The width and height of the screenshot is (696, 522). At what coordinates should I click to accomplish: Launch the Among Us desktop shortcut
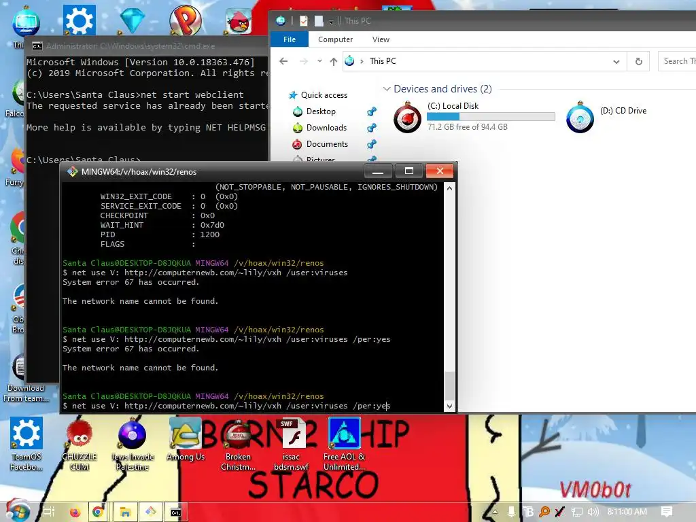pos(186,440)
